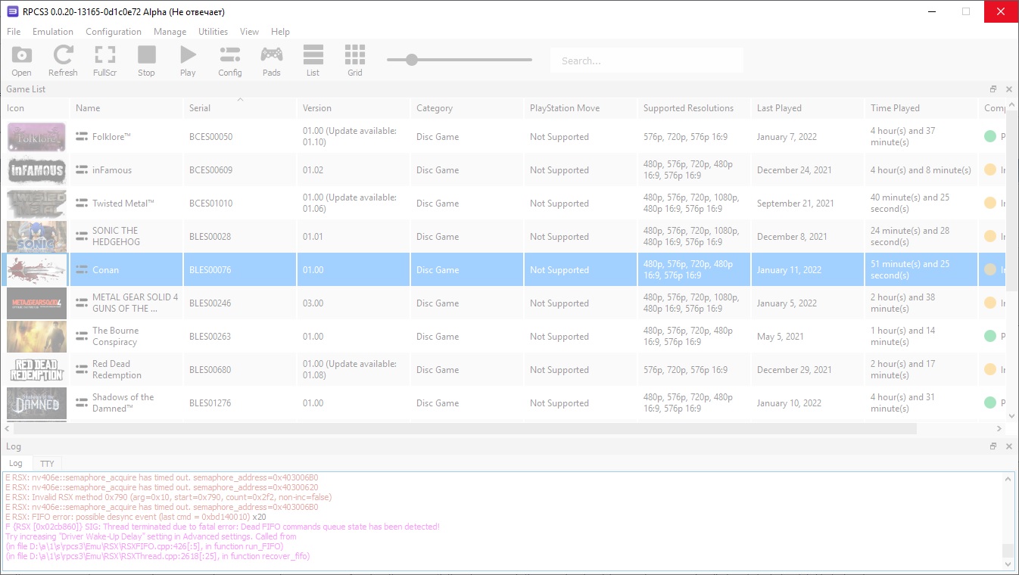Viewport: 1019px width, 575px height.
Task: Select serial BLES00246 cell
Action: pyautogui.click(x=240, y=303)
